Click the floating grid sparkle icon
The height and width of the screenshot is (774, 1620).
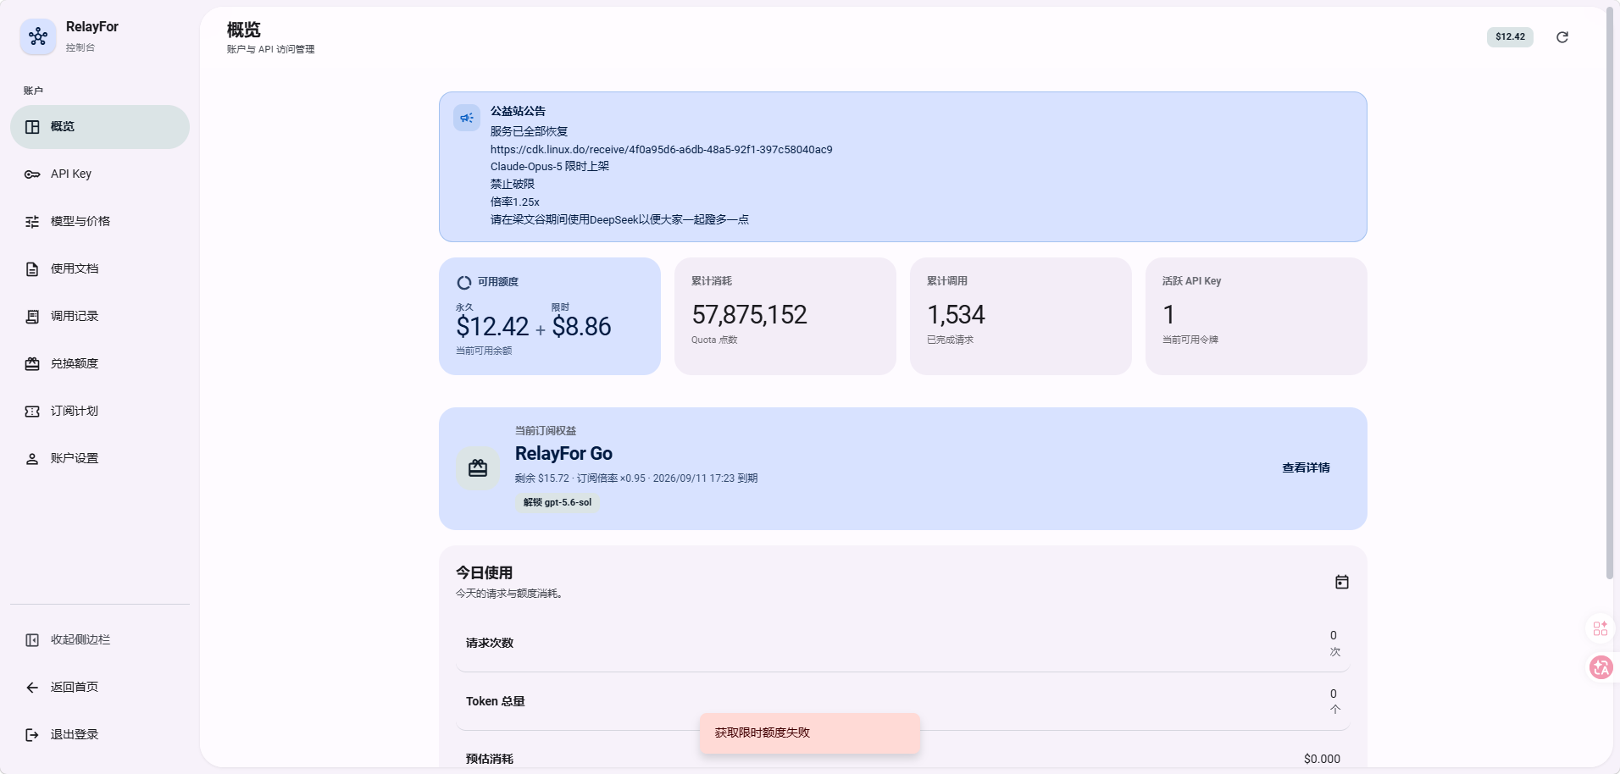[x=1601, y=628]
